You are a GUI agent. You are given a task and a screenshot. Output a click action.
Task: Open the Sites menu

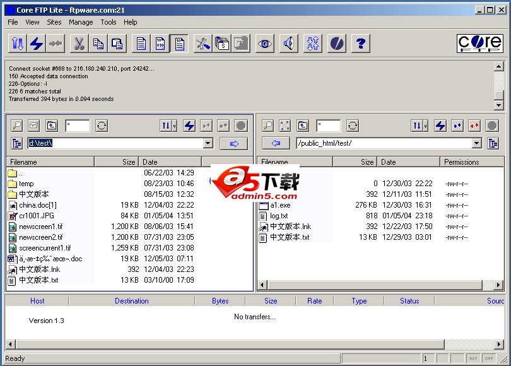54,22
